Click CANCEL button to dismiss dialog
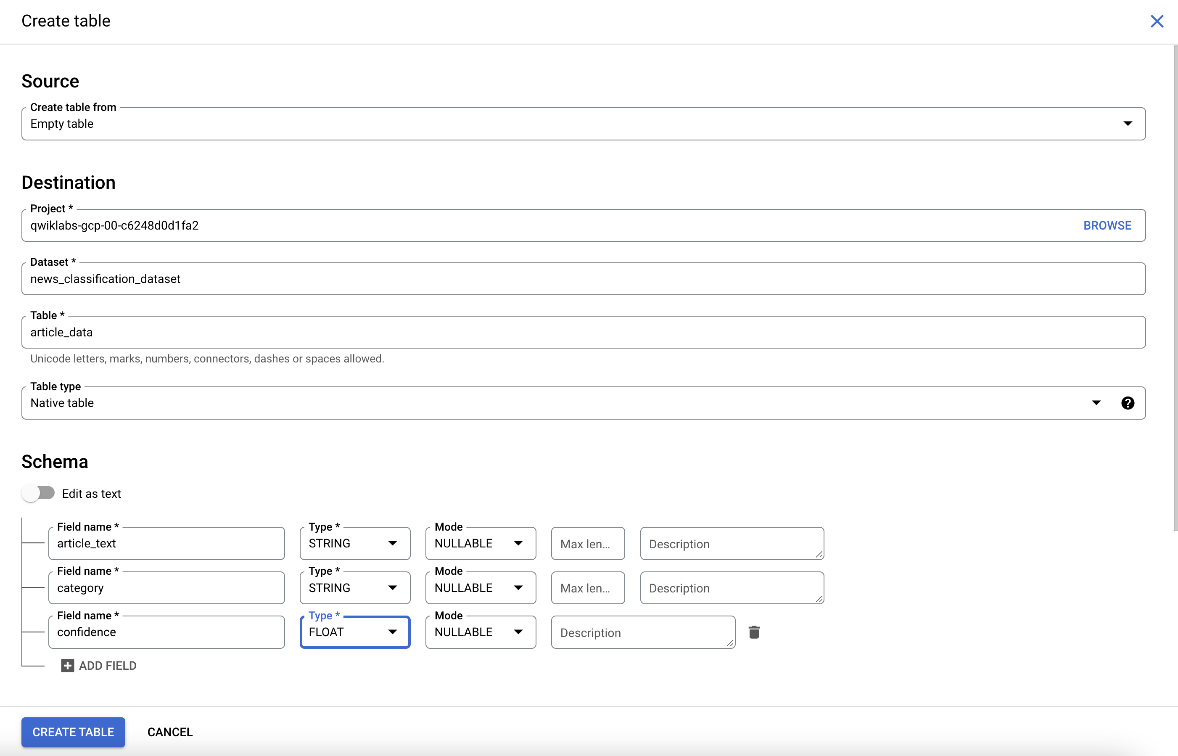Screen dimensions: 1178x756 (170, 732)
